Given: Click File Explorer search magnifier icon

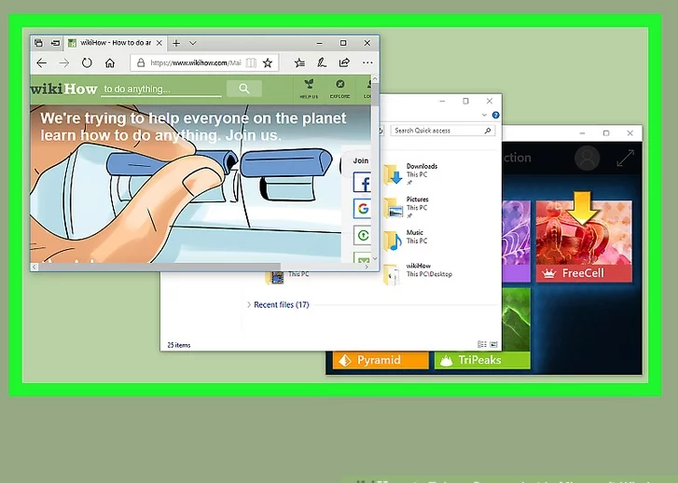Looking at the screenshot, I should [488, 131].
